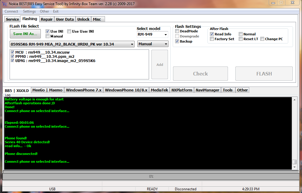Enable the Use User INI checkbox
The height and width of the screenshot is (193, 302).
[x=69, y=31]
